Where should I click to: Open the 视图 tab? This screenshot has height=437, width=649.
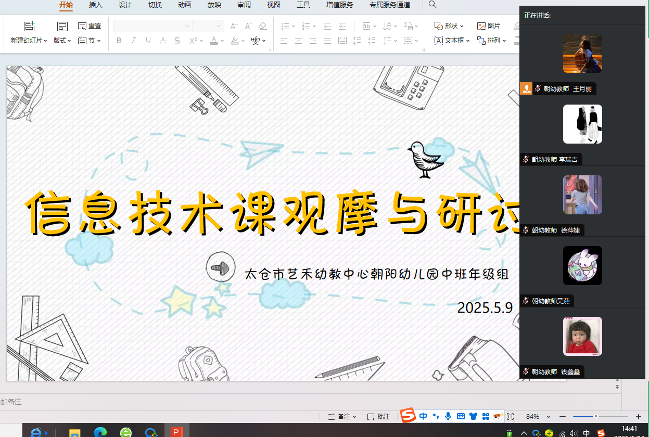(x=273, y=5)
